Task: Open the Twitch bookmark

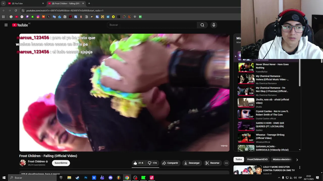Action: 27,17
